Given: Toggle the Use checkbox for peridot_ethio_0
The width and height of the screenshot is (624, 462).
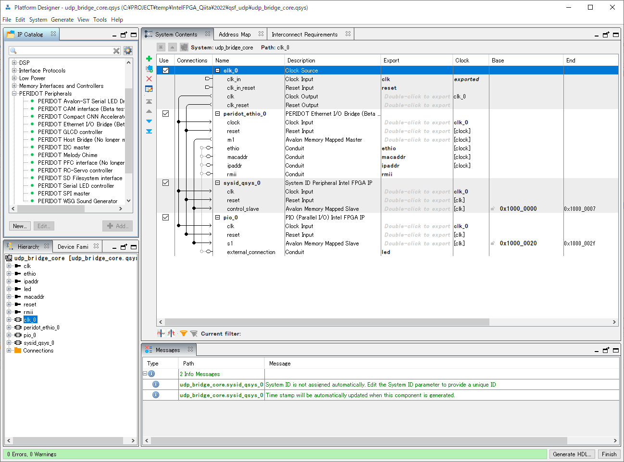Looking at the screenshot, I should (x=165, y=113).
